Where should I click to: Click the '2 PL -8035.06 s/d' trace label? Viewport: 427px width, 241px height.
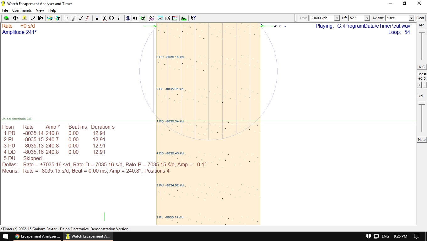pos(170,89)
